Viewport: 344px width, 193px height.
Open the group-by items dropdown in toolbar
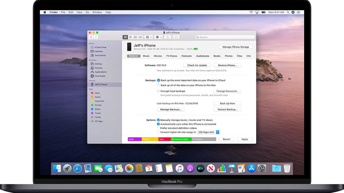pyautogui.click(x=149, y=37)
